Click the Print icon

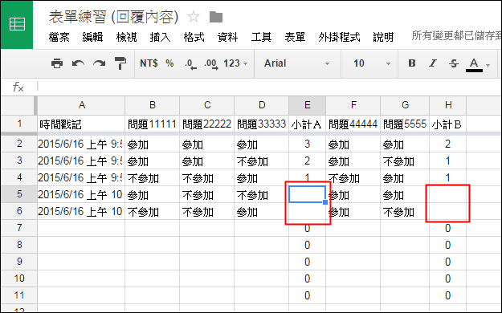click(57, 63)
